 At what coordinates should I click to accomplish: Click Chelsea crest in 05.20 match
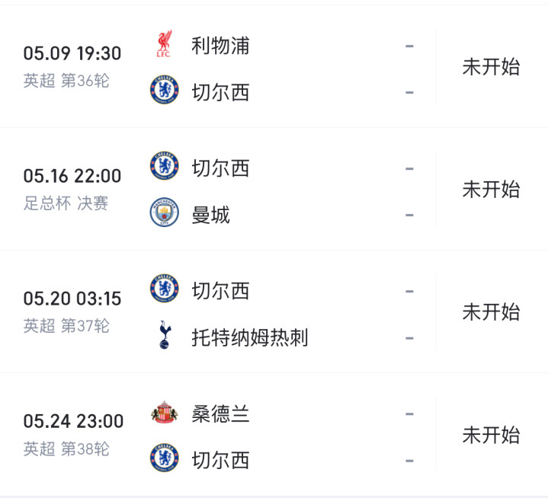point(164,288)
